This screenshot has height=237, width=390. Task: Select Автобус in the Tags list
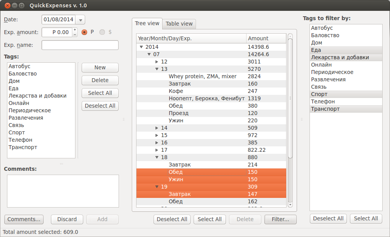click(x=41, y=66)
